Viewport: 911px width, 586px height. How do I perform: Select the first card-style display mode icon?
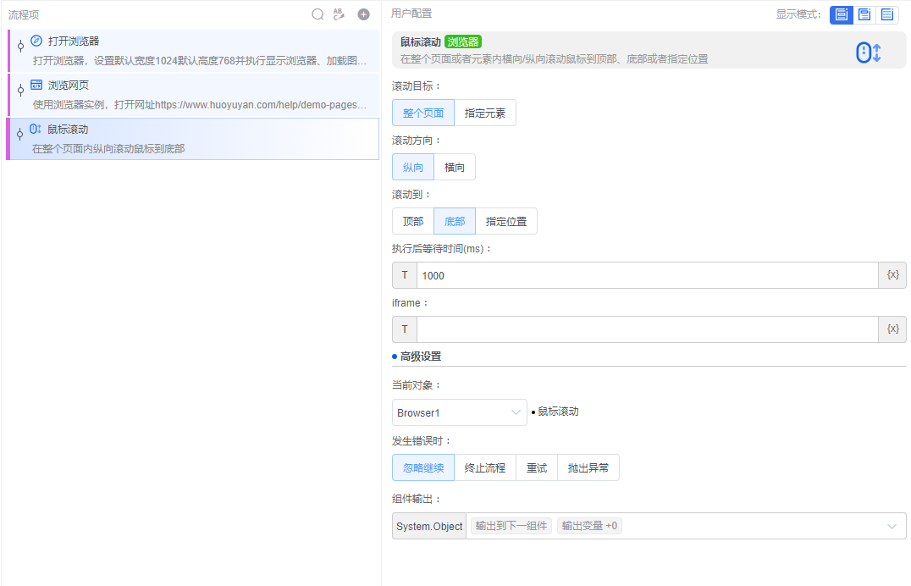(841, 14)
